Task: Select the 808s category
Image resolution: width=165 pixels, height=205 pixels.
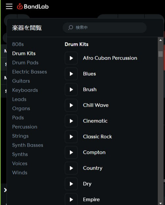Action: 18,44
